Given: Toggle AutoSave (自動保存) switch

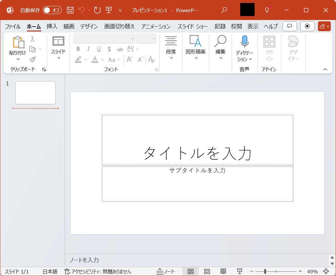Looking at the screenshot, I should click(x=52, y=10).
